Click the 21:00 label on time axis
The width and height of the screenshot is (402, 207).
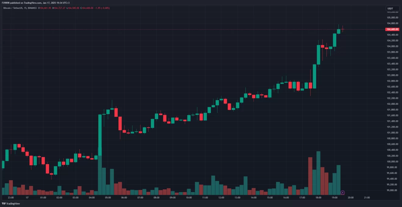pos(367,198)
